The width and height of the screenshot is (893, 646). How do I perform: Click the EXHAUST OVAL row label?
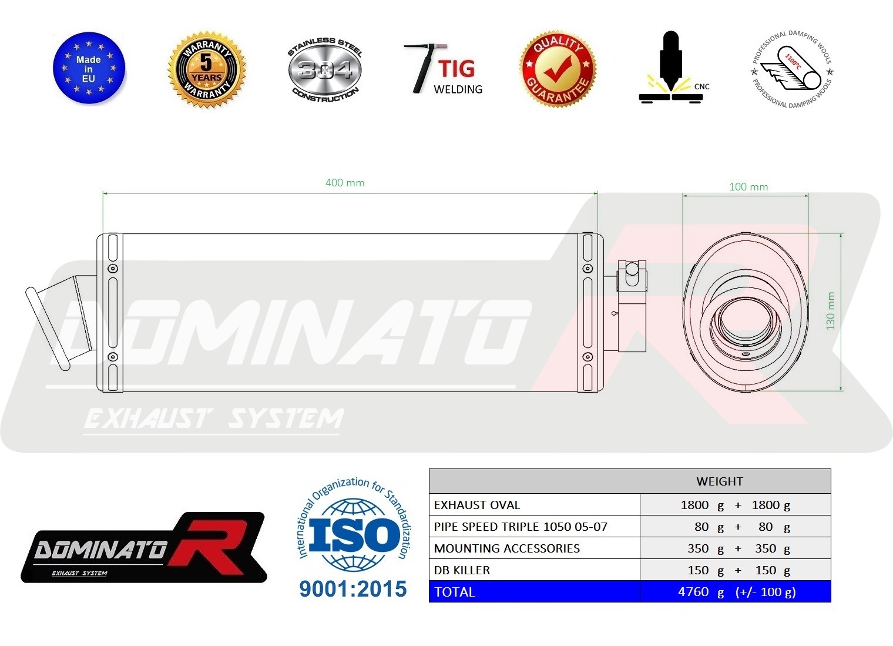coord(477,505)
